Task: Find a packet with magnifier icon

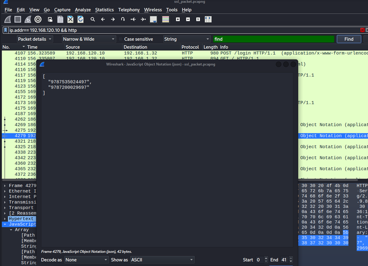Action: point(93,19)
